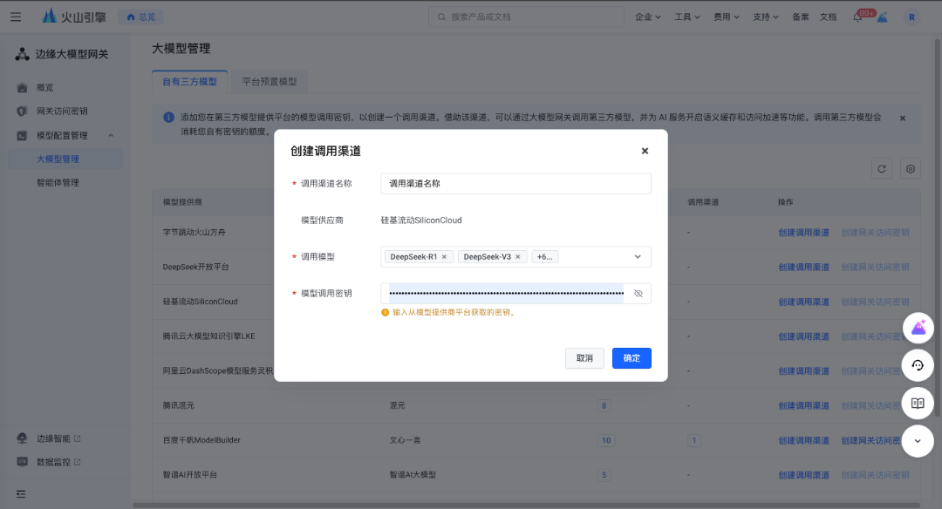Click the 边缘大模型网关 product icon

click(x=22, y=54)
